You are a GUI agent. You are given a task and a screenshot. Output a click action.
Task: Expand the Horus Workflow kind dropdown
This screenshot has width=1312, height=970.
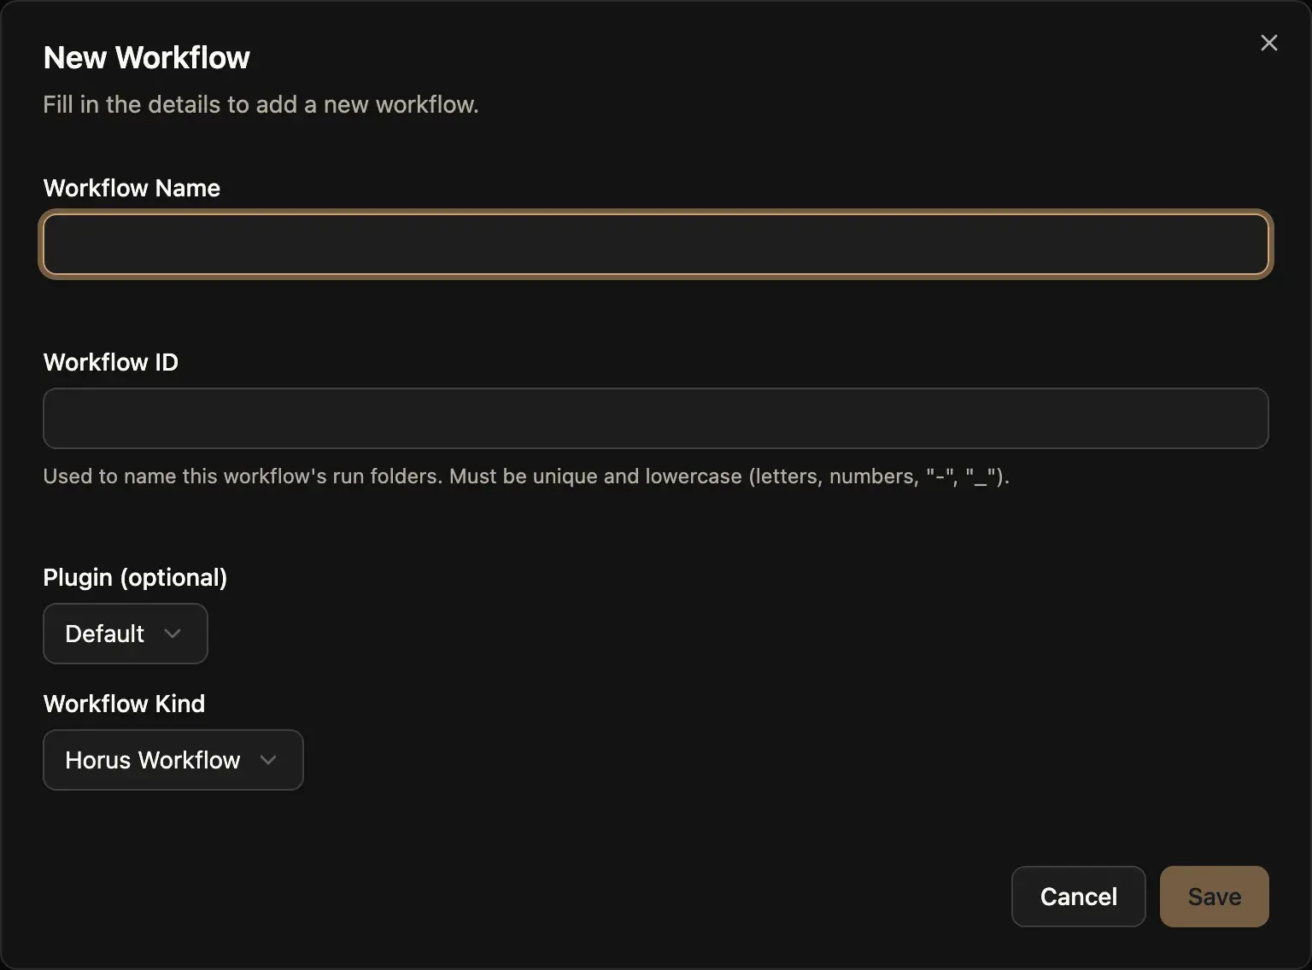(x=173, y=760)
